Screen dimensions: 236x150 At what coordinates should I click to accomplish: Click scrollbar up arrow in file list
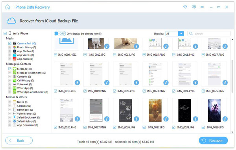232,40
